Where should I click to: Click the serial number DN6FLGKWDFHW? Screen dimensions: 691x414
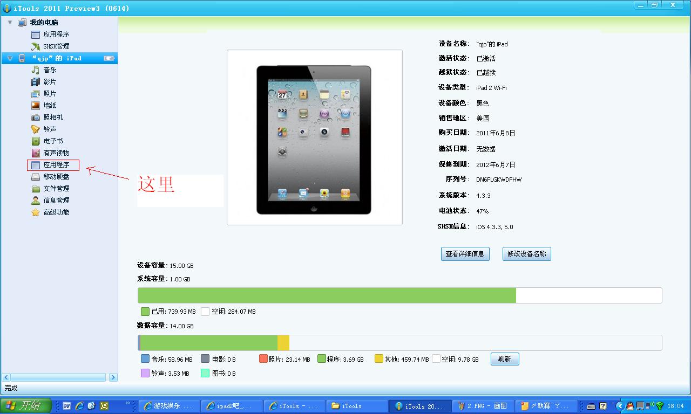pyautogui.click(x=499, y=180)
